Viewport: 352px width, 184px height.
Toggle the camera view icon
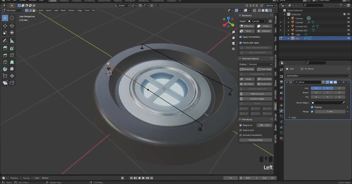233,43
